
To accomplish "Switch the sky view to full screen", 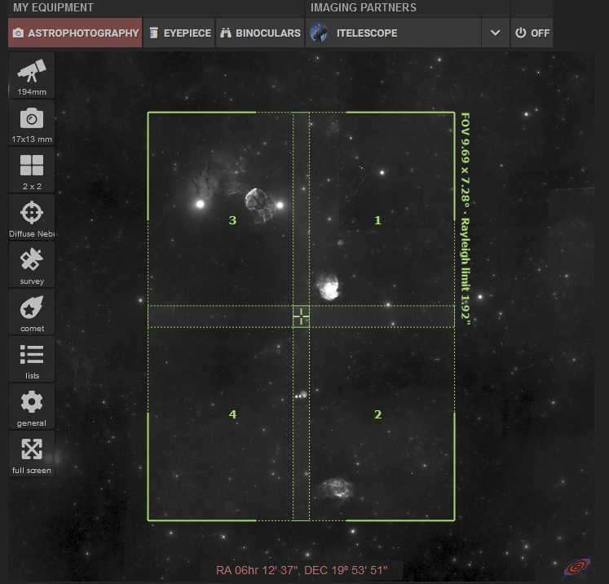I will pos(32,454).
